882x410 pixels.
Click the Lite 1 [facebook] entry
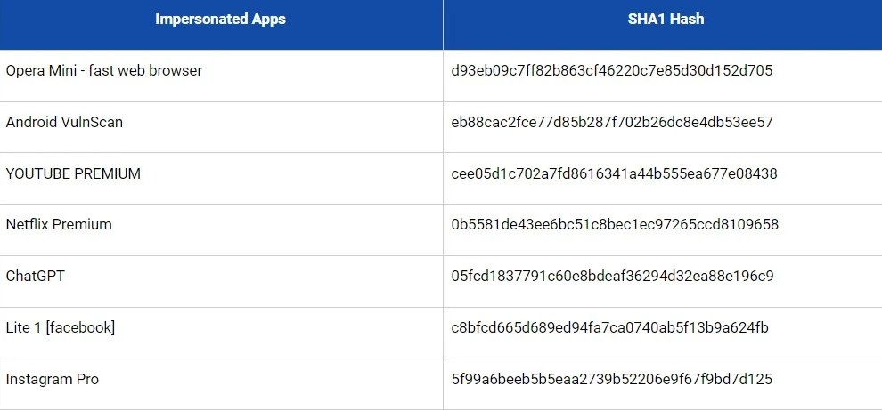point(61,327)
